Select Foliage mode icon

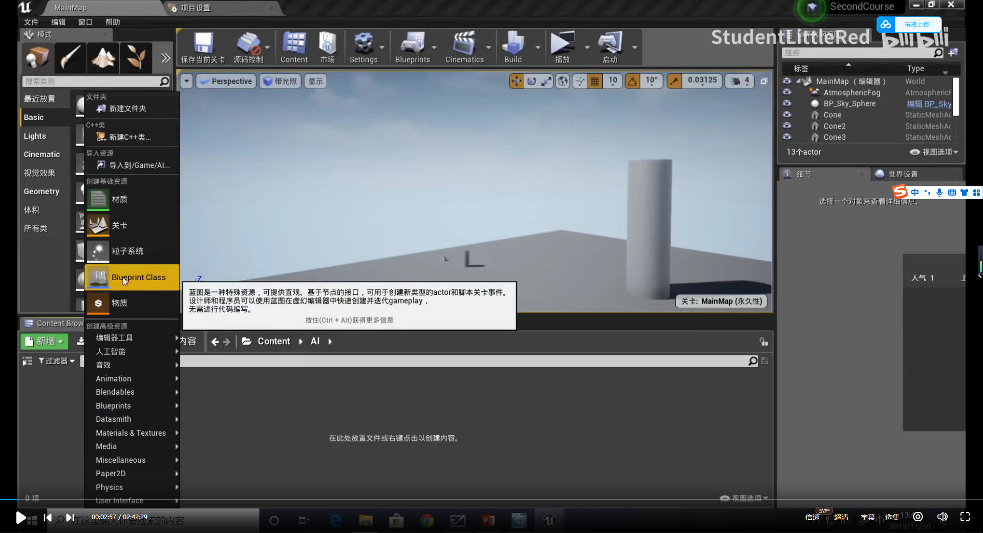(136, 57)
